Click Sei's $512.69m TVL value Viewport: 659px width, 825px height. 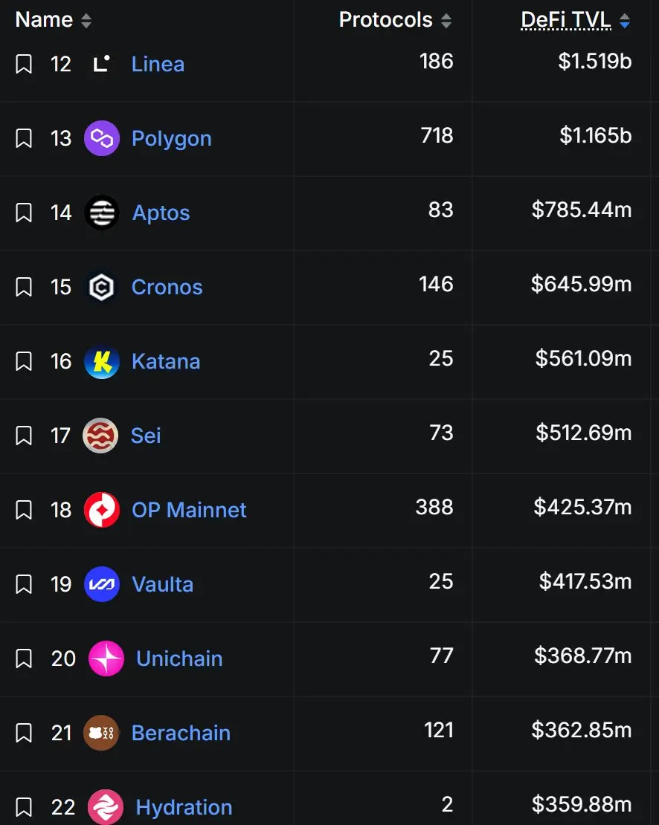(x=583, y=433)
